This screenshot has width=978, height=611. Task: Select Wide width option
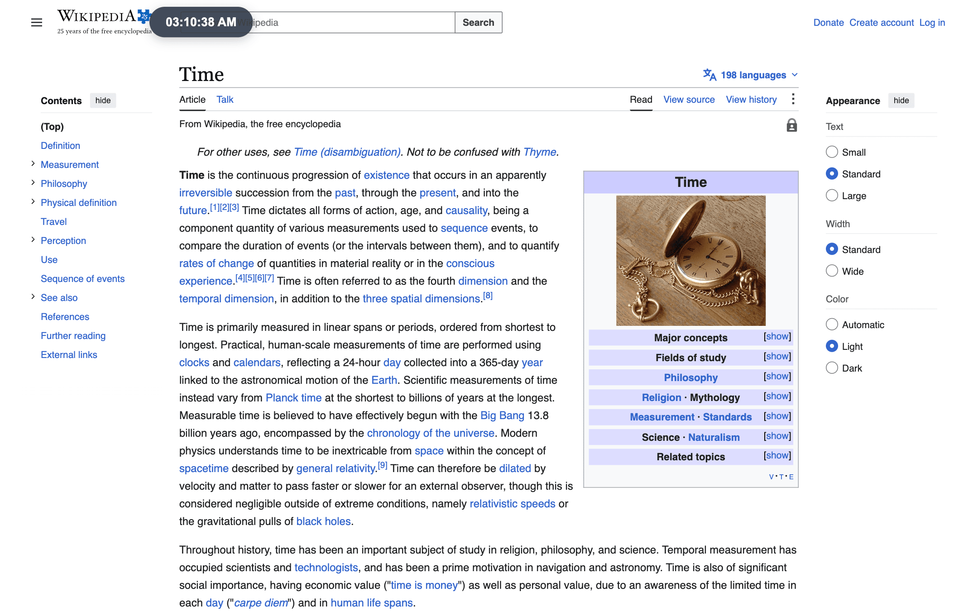[832, 271]
